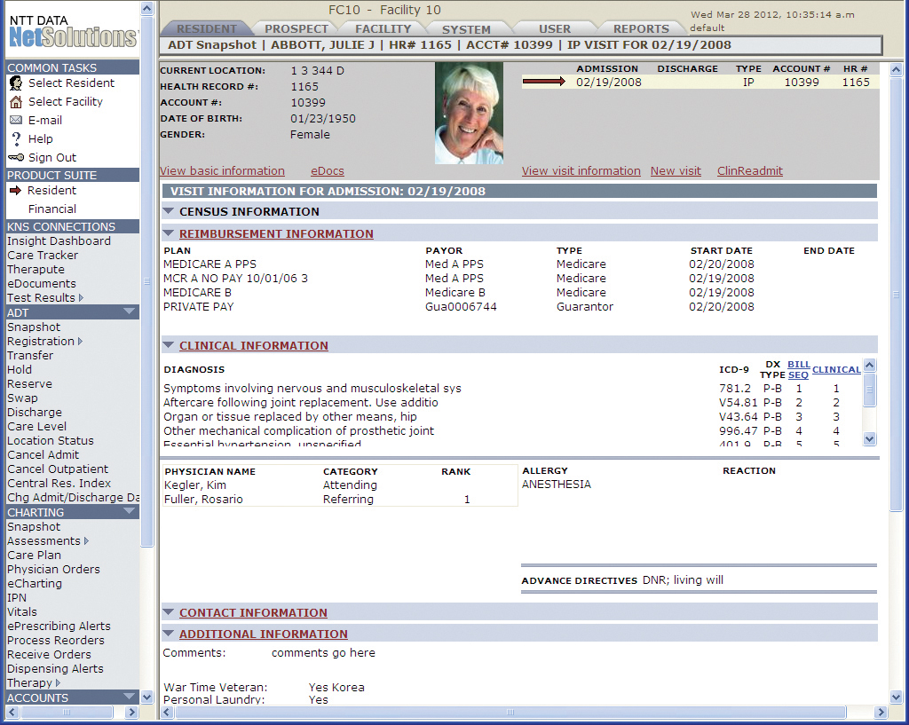Select Physician Orders in Charting menu
Screen dimensions: 909x725
coord(53,570)
